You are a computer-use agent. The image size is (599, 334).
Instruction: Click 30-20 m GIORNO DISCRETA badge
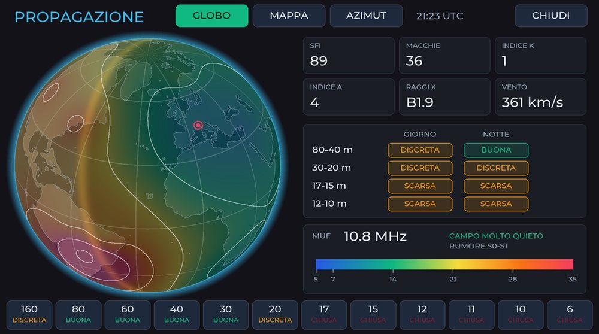420,168
